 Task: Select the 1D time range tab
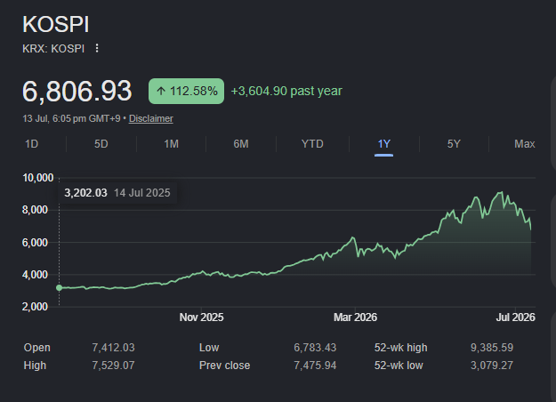[x=31, y=144]
